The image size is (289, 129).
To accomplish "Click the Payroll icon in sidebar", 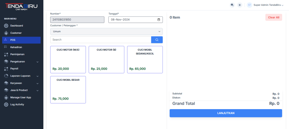I will [x=6, y=69].
